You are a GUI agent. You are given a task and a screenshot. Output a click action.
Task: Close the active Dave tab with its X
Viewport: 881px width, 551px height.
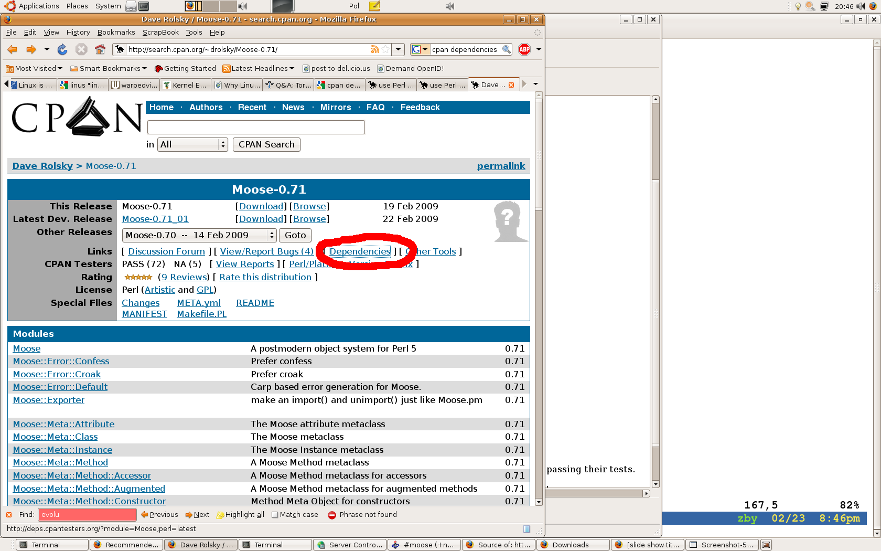[x=511, y=85]
